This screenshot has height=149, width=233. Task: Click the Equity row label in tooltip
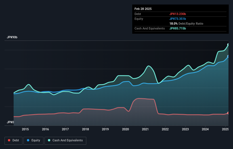139,19
